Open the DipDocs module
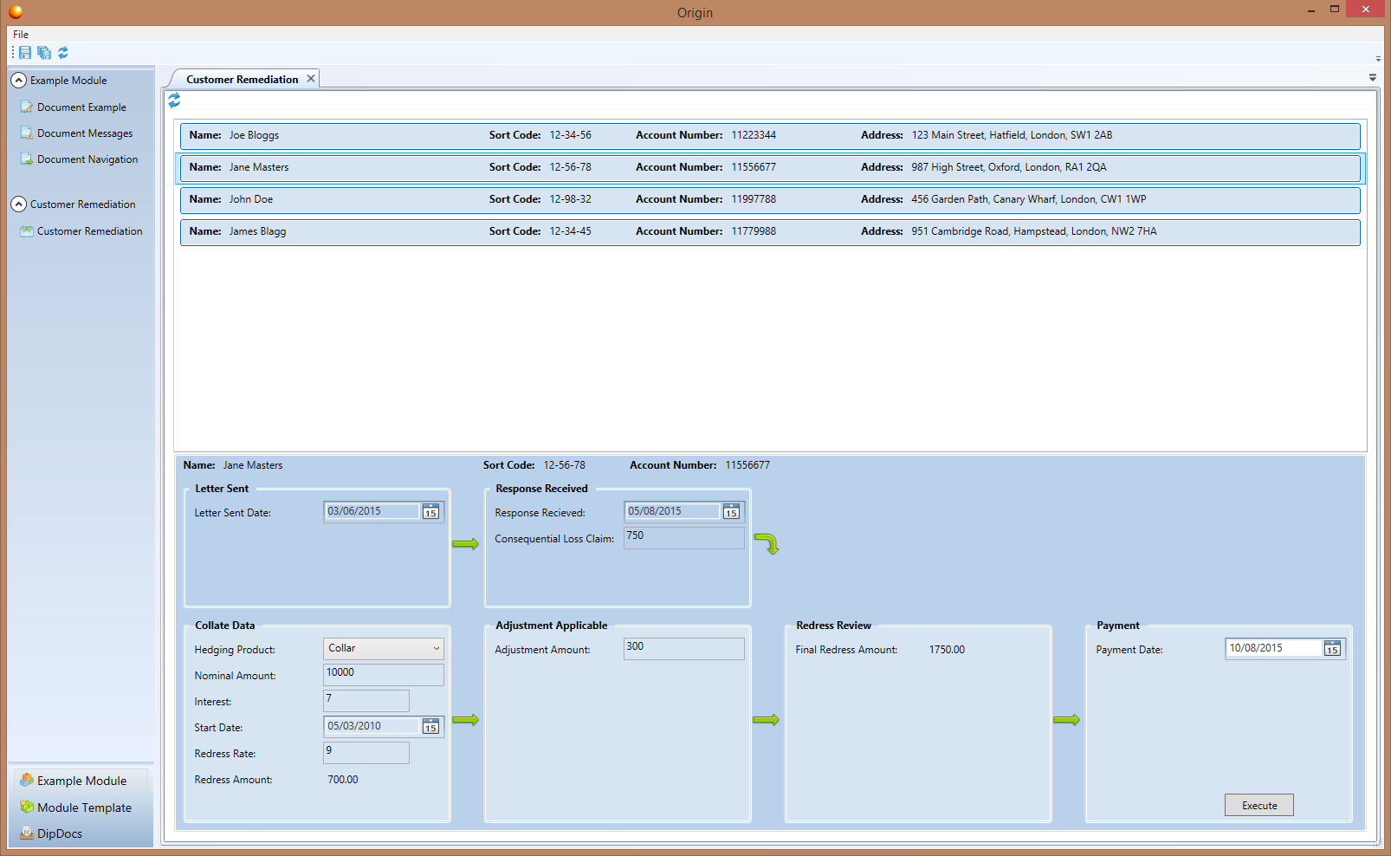The width and height of the screenshot is (1391, 856). coord(59,833)
